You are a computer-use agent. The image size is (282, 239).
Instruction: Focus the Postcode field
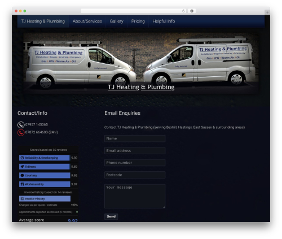click(x=135, y=175)
